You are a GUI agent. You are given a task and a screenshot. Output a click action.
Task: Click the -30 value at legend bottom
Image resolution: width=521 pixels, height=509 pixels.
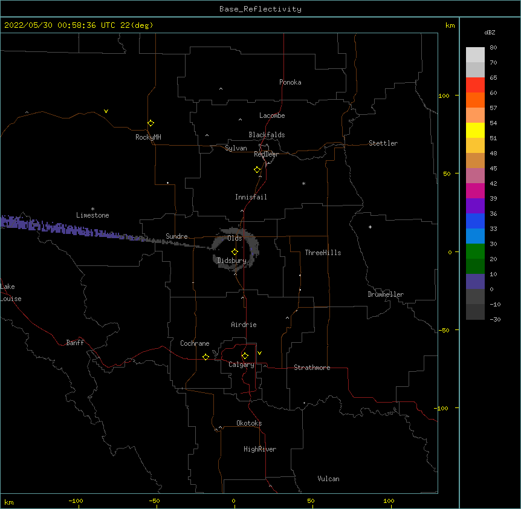[495, 319]
